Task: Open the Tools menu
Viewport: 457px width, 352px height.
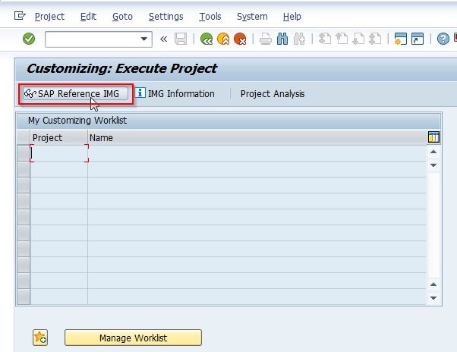Action: coord(210,17)
